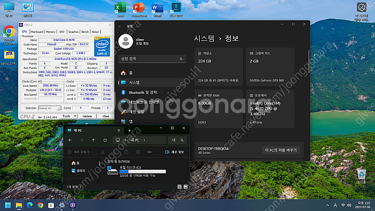This screenshot has height=211, width=375.
Task: Click the volume icon in the system tray
Action: 349,205
